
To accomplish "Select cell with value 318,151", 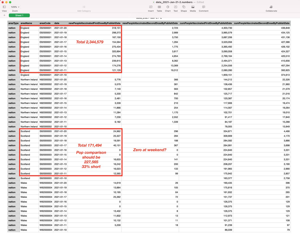I will (x=95, y=28).
